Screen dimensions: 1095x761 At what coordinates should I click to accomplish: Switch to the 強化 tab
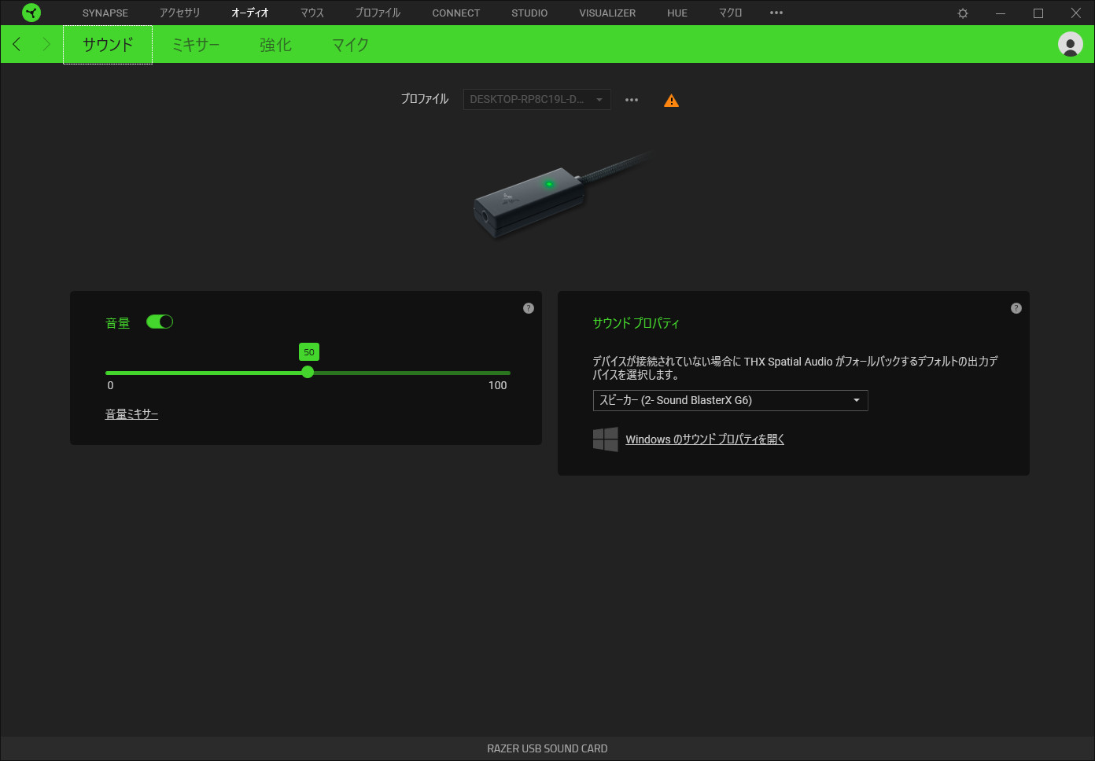point(275,45)
